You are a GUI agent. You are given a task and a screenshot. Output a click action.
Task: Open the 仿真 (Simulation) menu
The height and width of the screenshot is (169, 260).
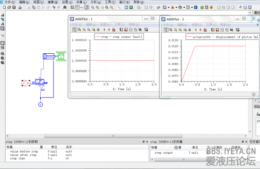click(81, 2)
